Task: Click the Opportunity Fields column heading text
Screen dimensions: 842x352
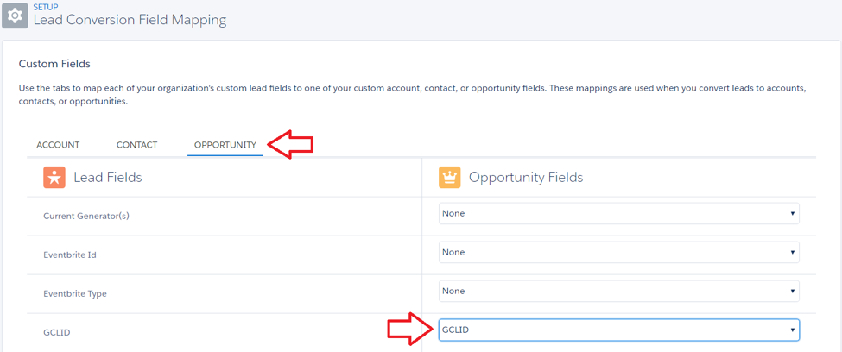Action: click(526, 177)
